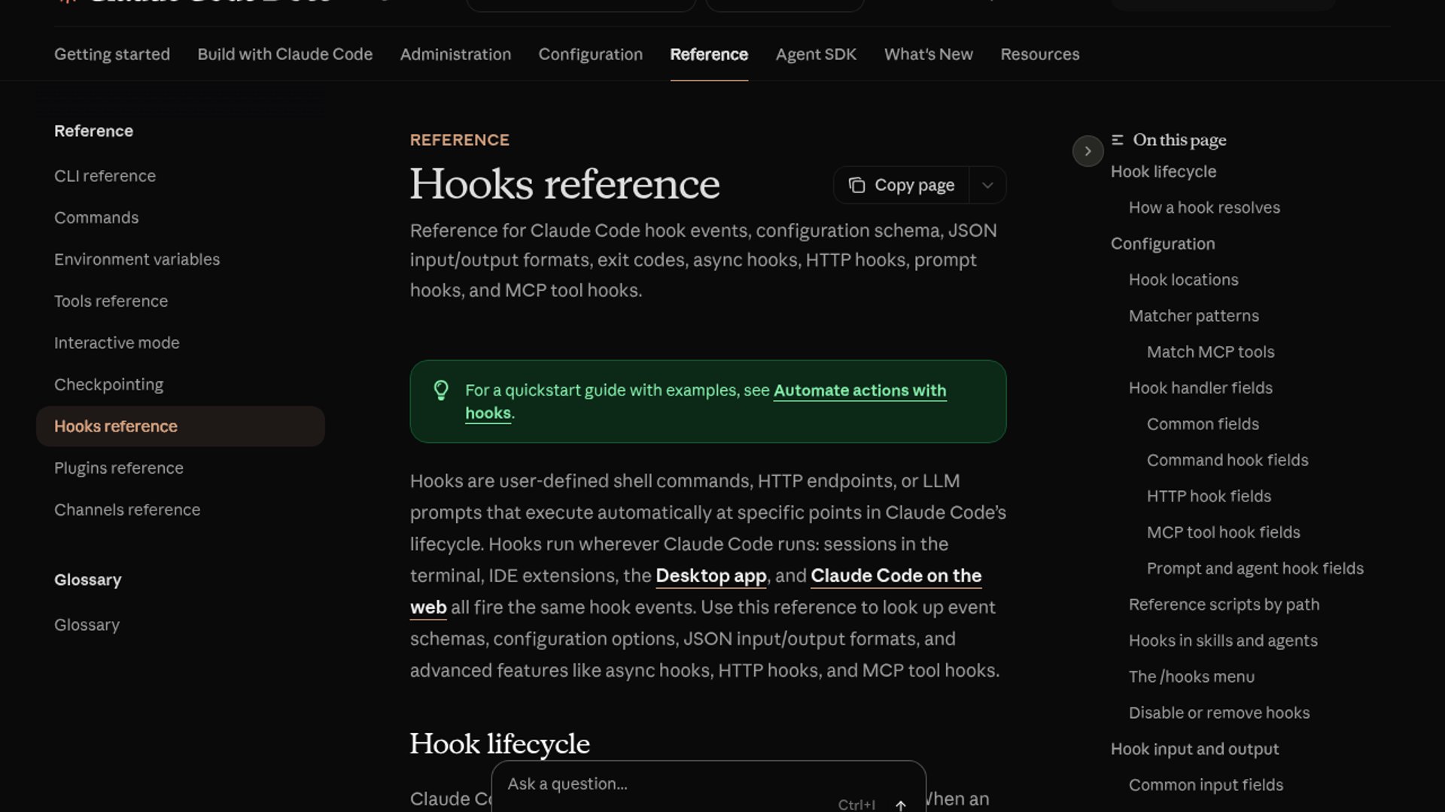
Task: Switch to Build with Claude Code tab
Action: click(285, 54)
